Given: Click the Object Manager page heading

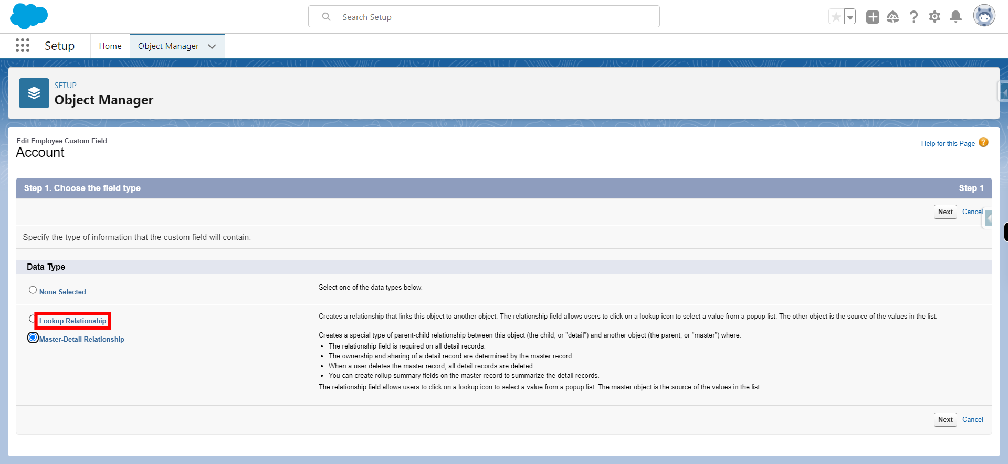Looking at the screenshot, I should [104, 100].
